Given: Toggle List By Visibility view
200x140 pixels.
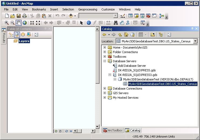Looking at the screenshot, I should tap(23, 35).
